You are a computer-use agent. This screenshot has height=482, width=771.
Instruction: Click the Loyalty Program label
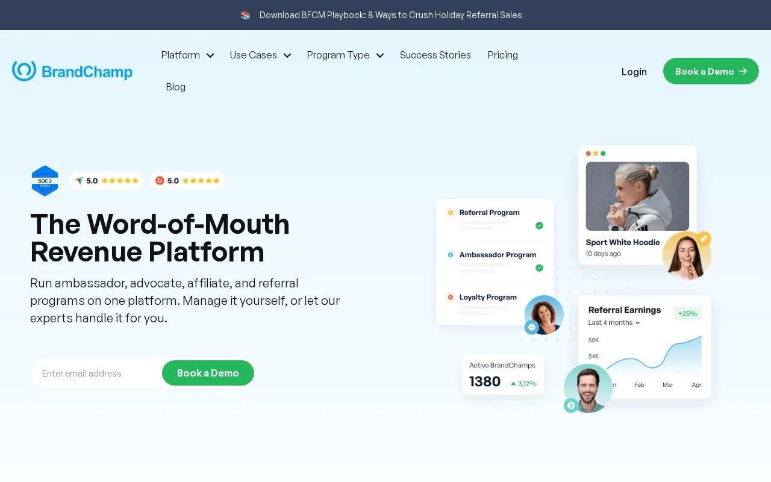pyautogui.click(x=488, y=297)
